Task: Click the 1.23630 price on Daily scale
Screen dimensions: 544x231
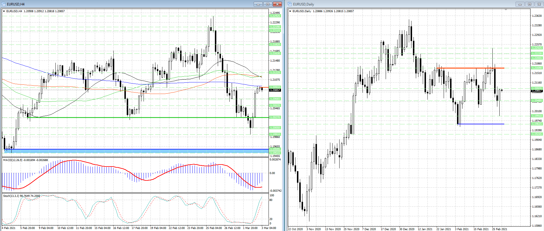Action: (537, 16)
